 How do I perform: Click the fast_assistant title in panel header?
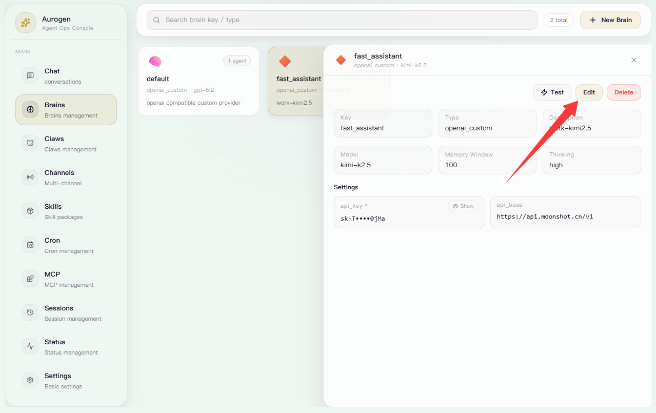click(x=378, y=56)
